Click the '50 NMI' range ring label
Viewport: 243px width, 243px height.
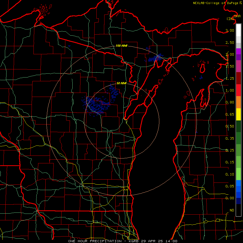tap(122, 83)
